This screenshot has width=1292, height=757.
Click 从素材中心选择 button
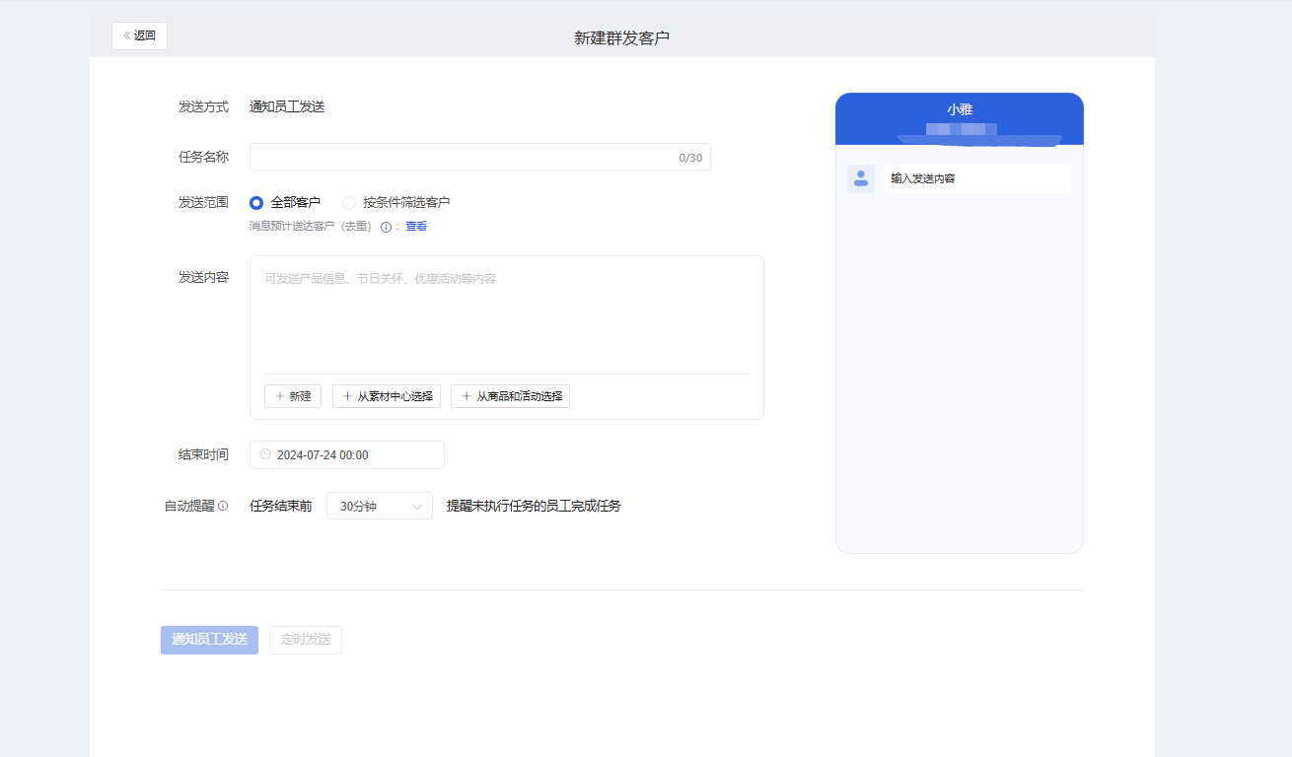pyautogui.click(x=387, y=396)
